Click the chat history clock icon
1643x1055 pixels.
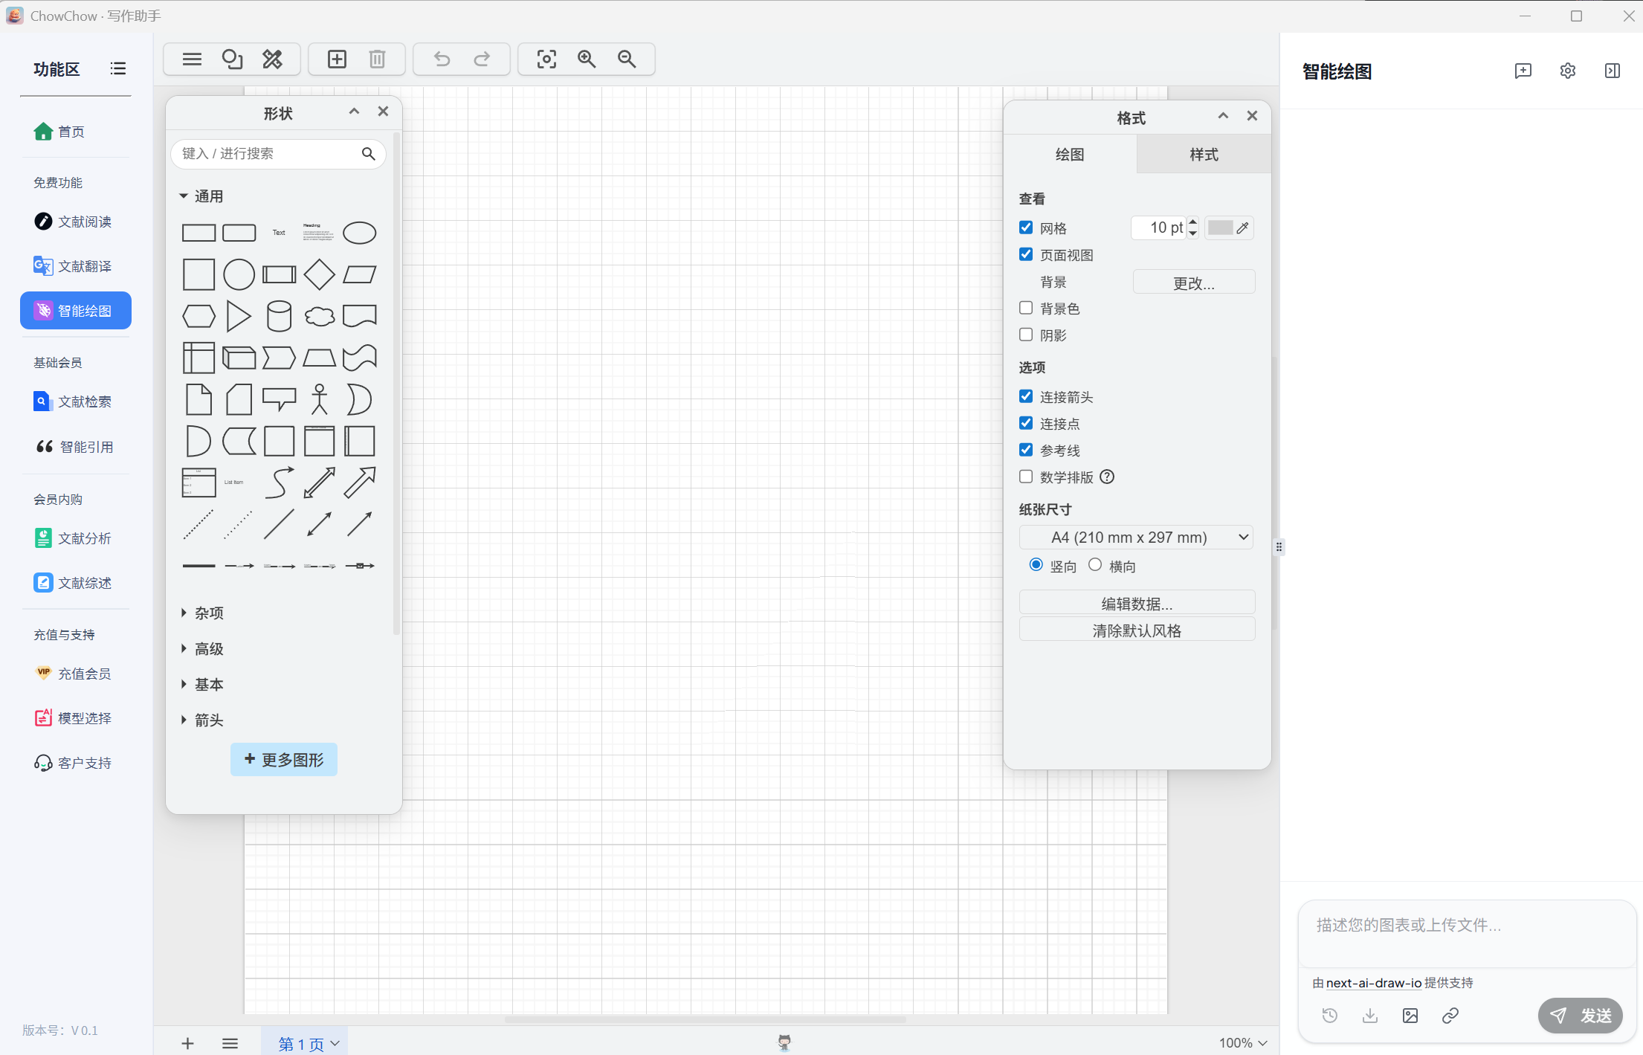click(x=1329, y=1016)
